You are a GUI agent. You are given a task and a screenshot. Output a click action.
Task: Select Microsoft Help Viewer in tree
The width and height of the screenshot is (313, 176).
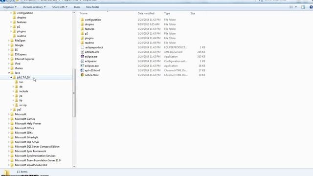(28, 124)
